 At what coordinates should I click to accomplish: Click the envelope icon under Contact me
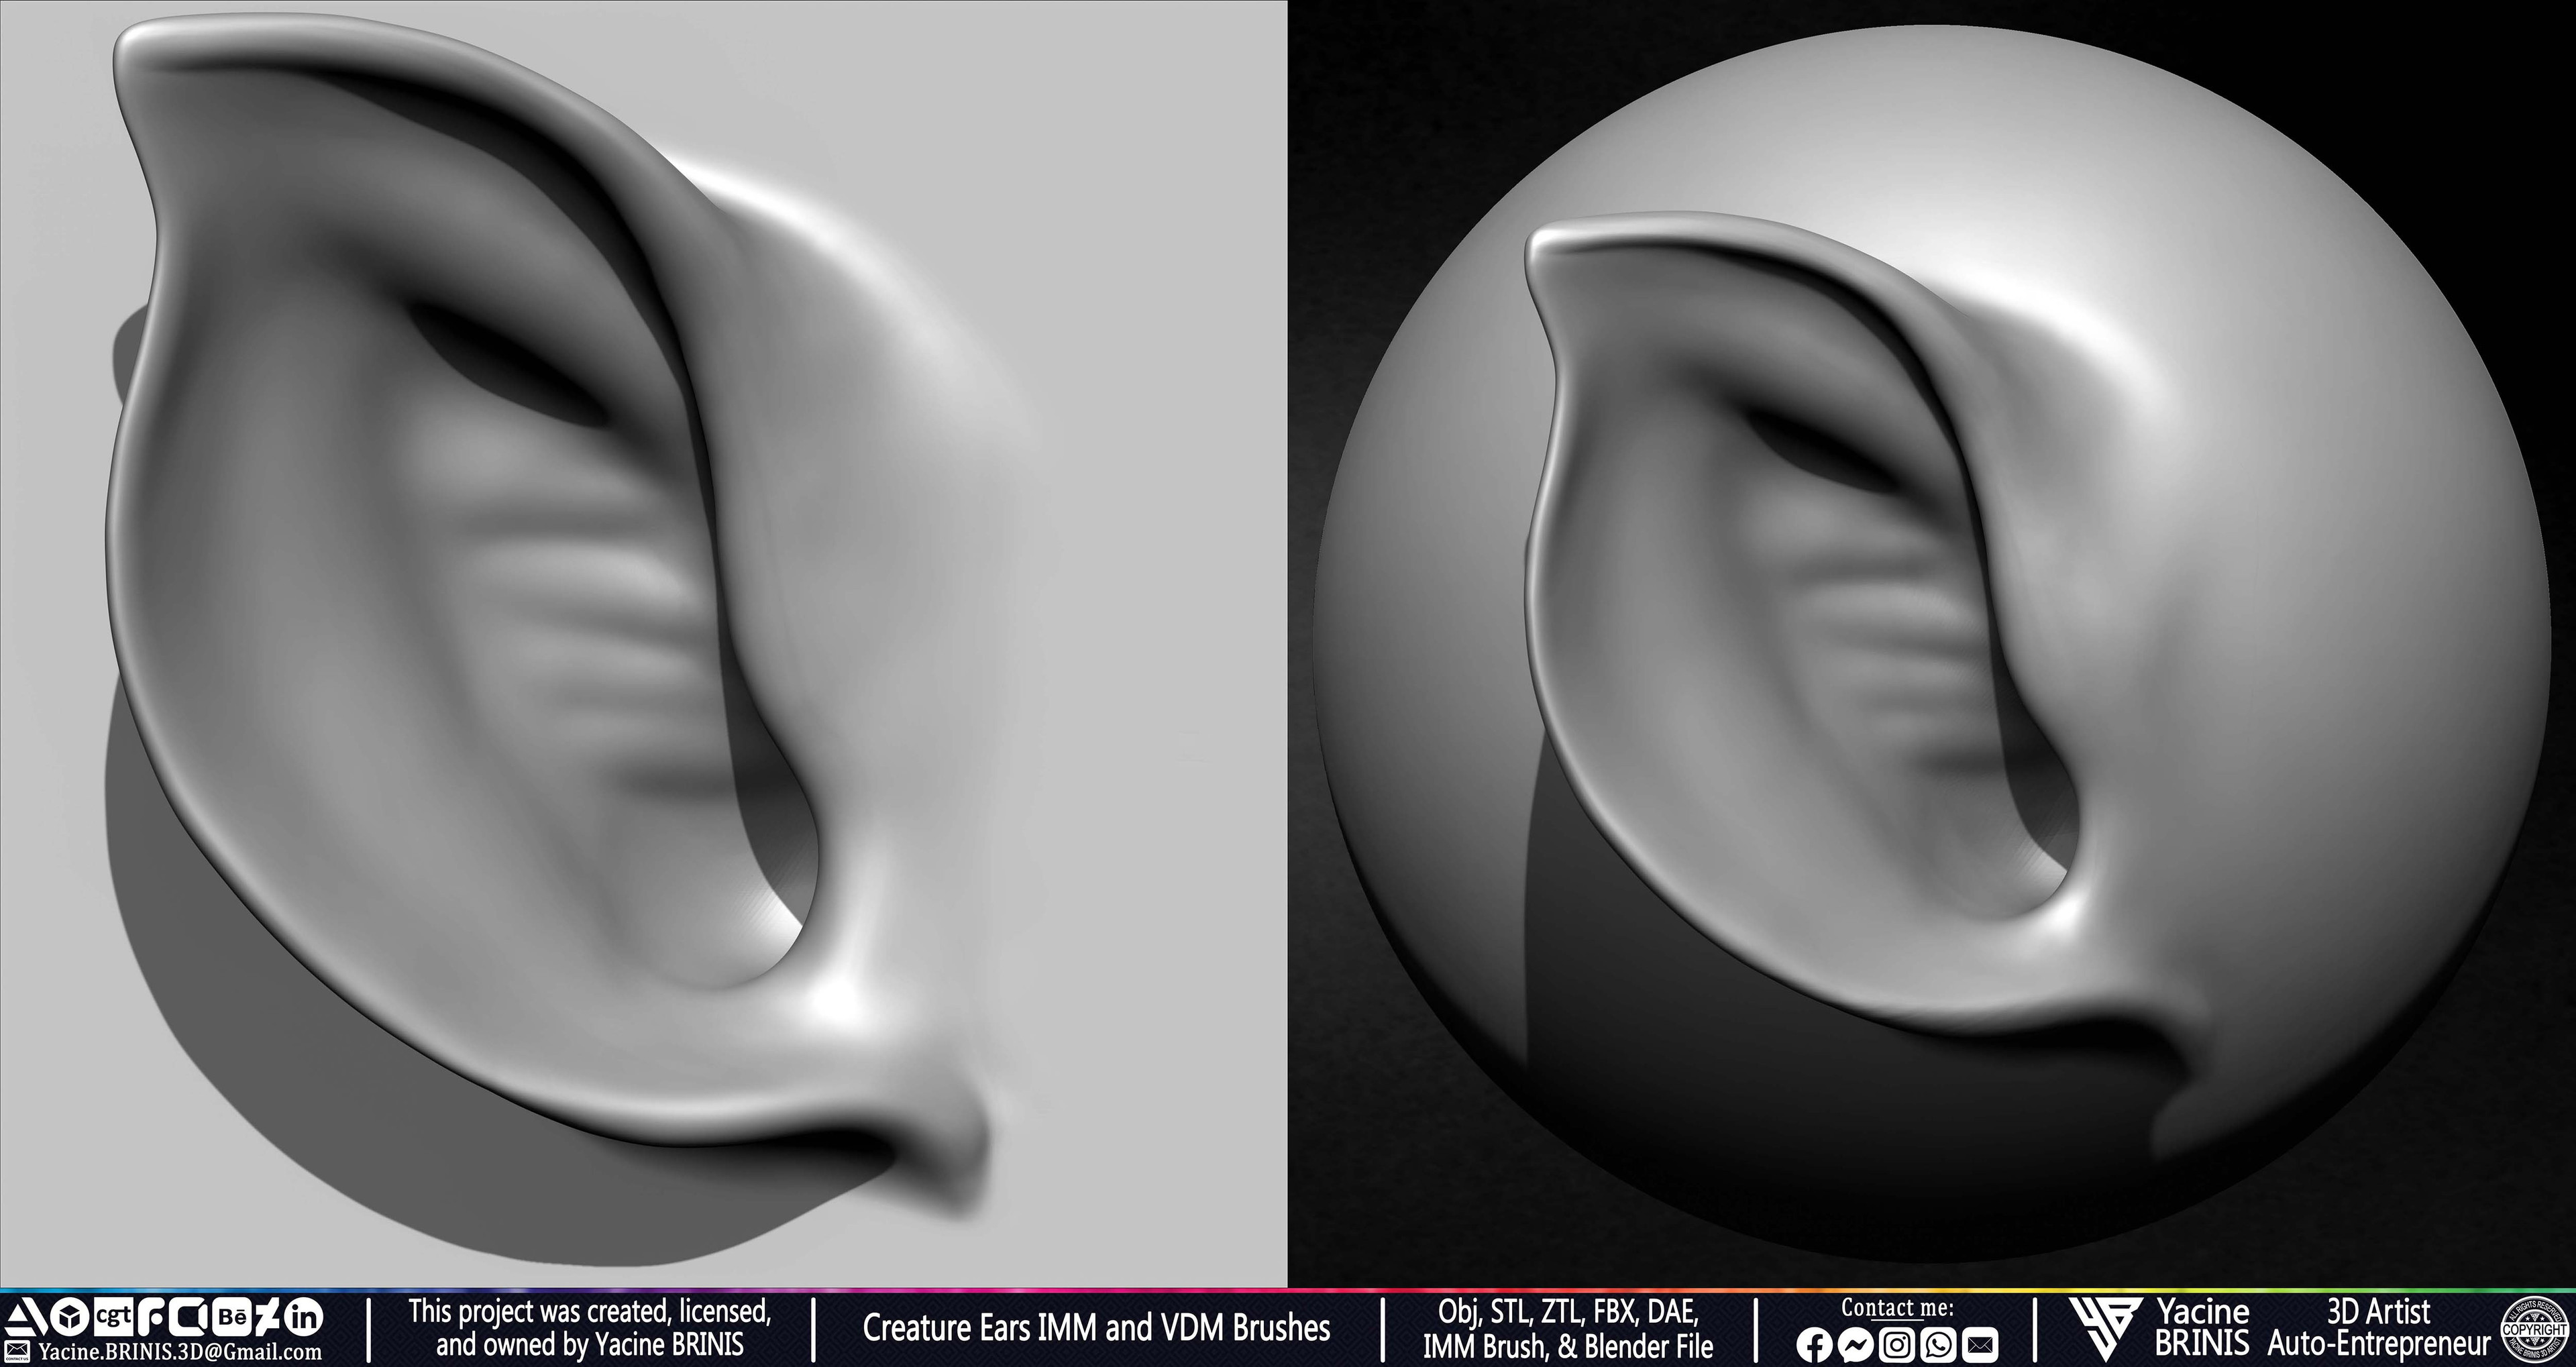pyautogui.click(x=1980, y=1345)
